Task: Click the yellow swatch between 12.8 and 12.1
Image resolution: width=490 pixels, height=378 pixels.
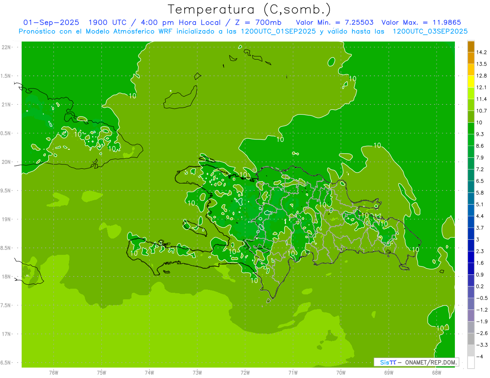Action: (471, 82)
